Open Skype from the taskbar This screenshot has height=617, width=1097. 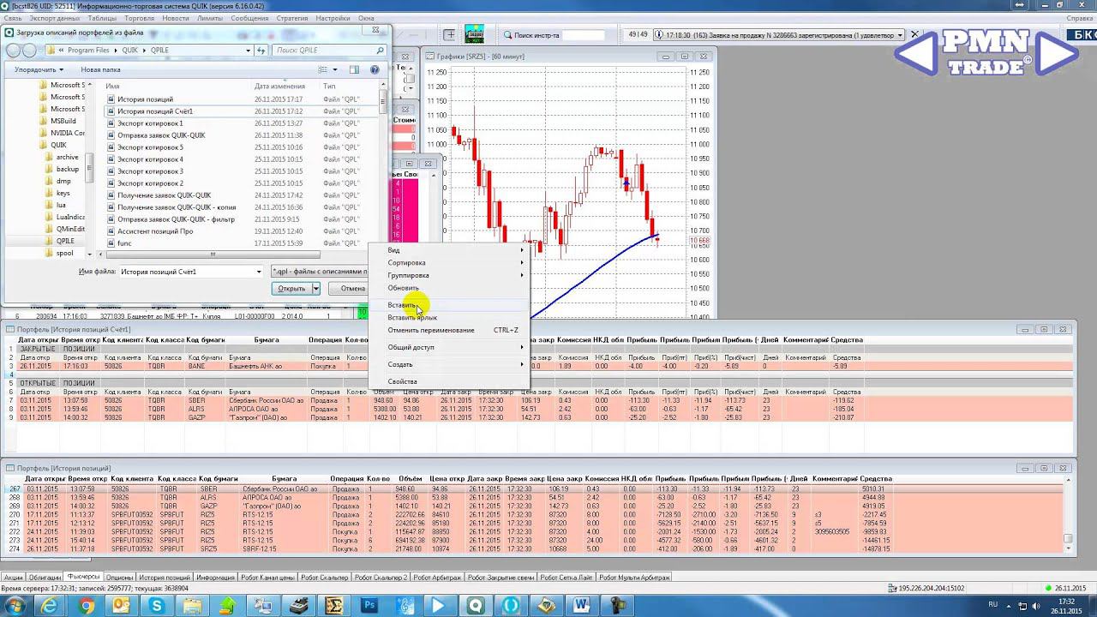[158, 605]
